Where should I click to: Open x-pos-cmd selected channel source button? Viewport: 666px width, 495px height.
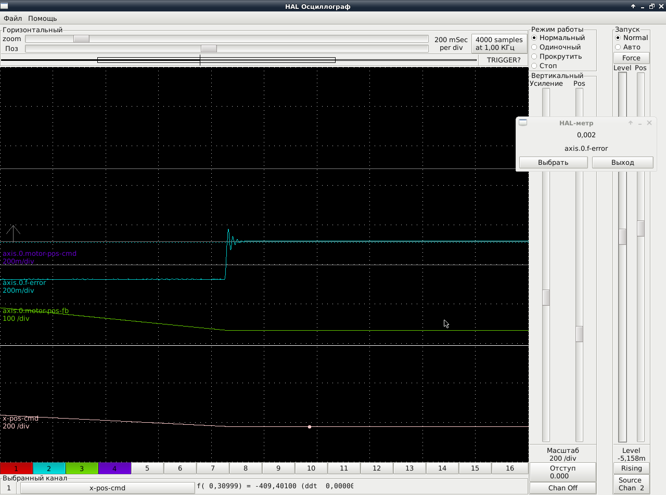[107, 488]
